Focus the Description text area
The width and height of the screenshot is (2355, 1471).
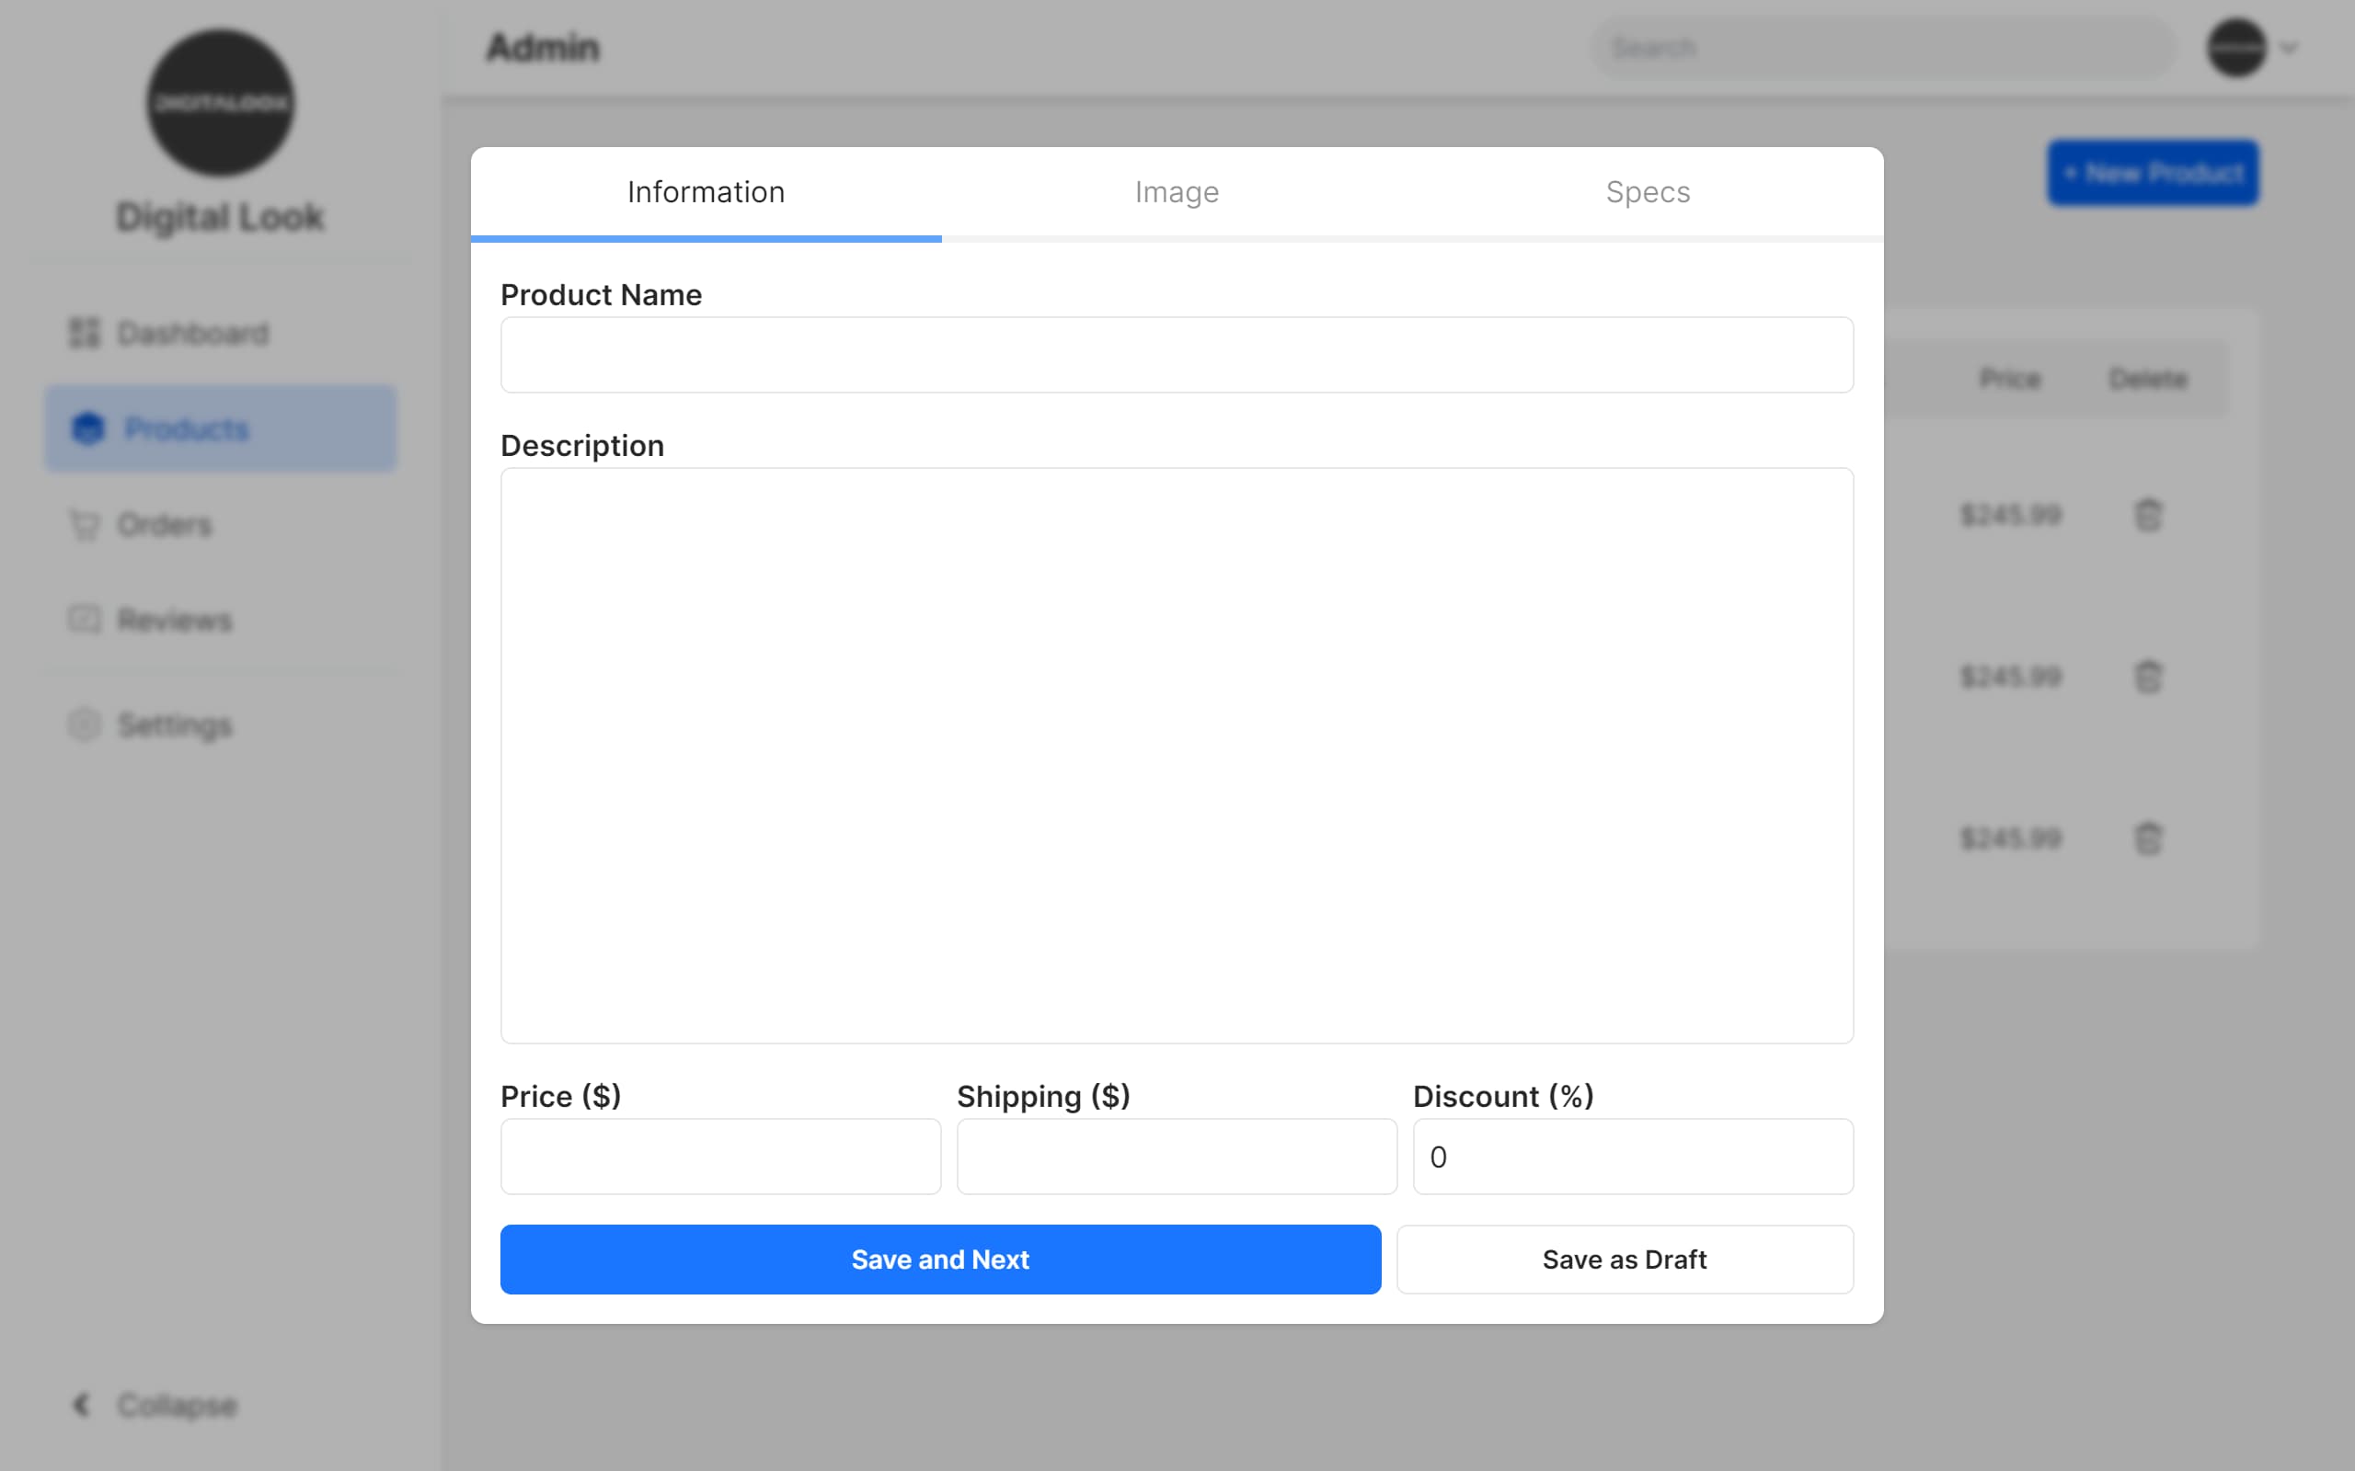click(1177, 755)
